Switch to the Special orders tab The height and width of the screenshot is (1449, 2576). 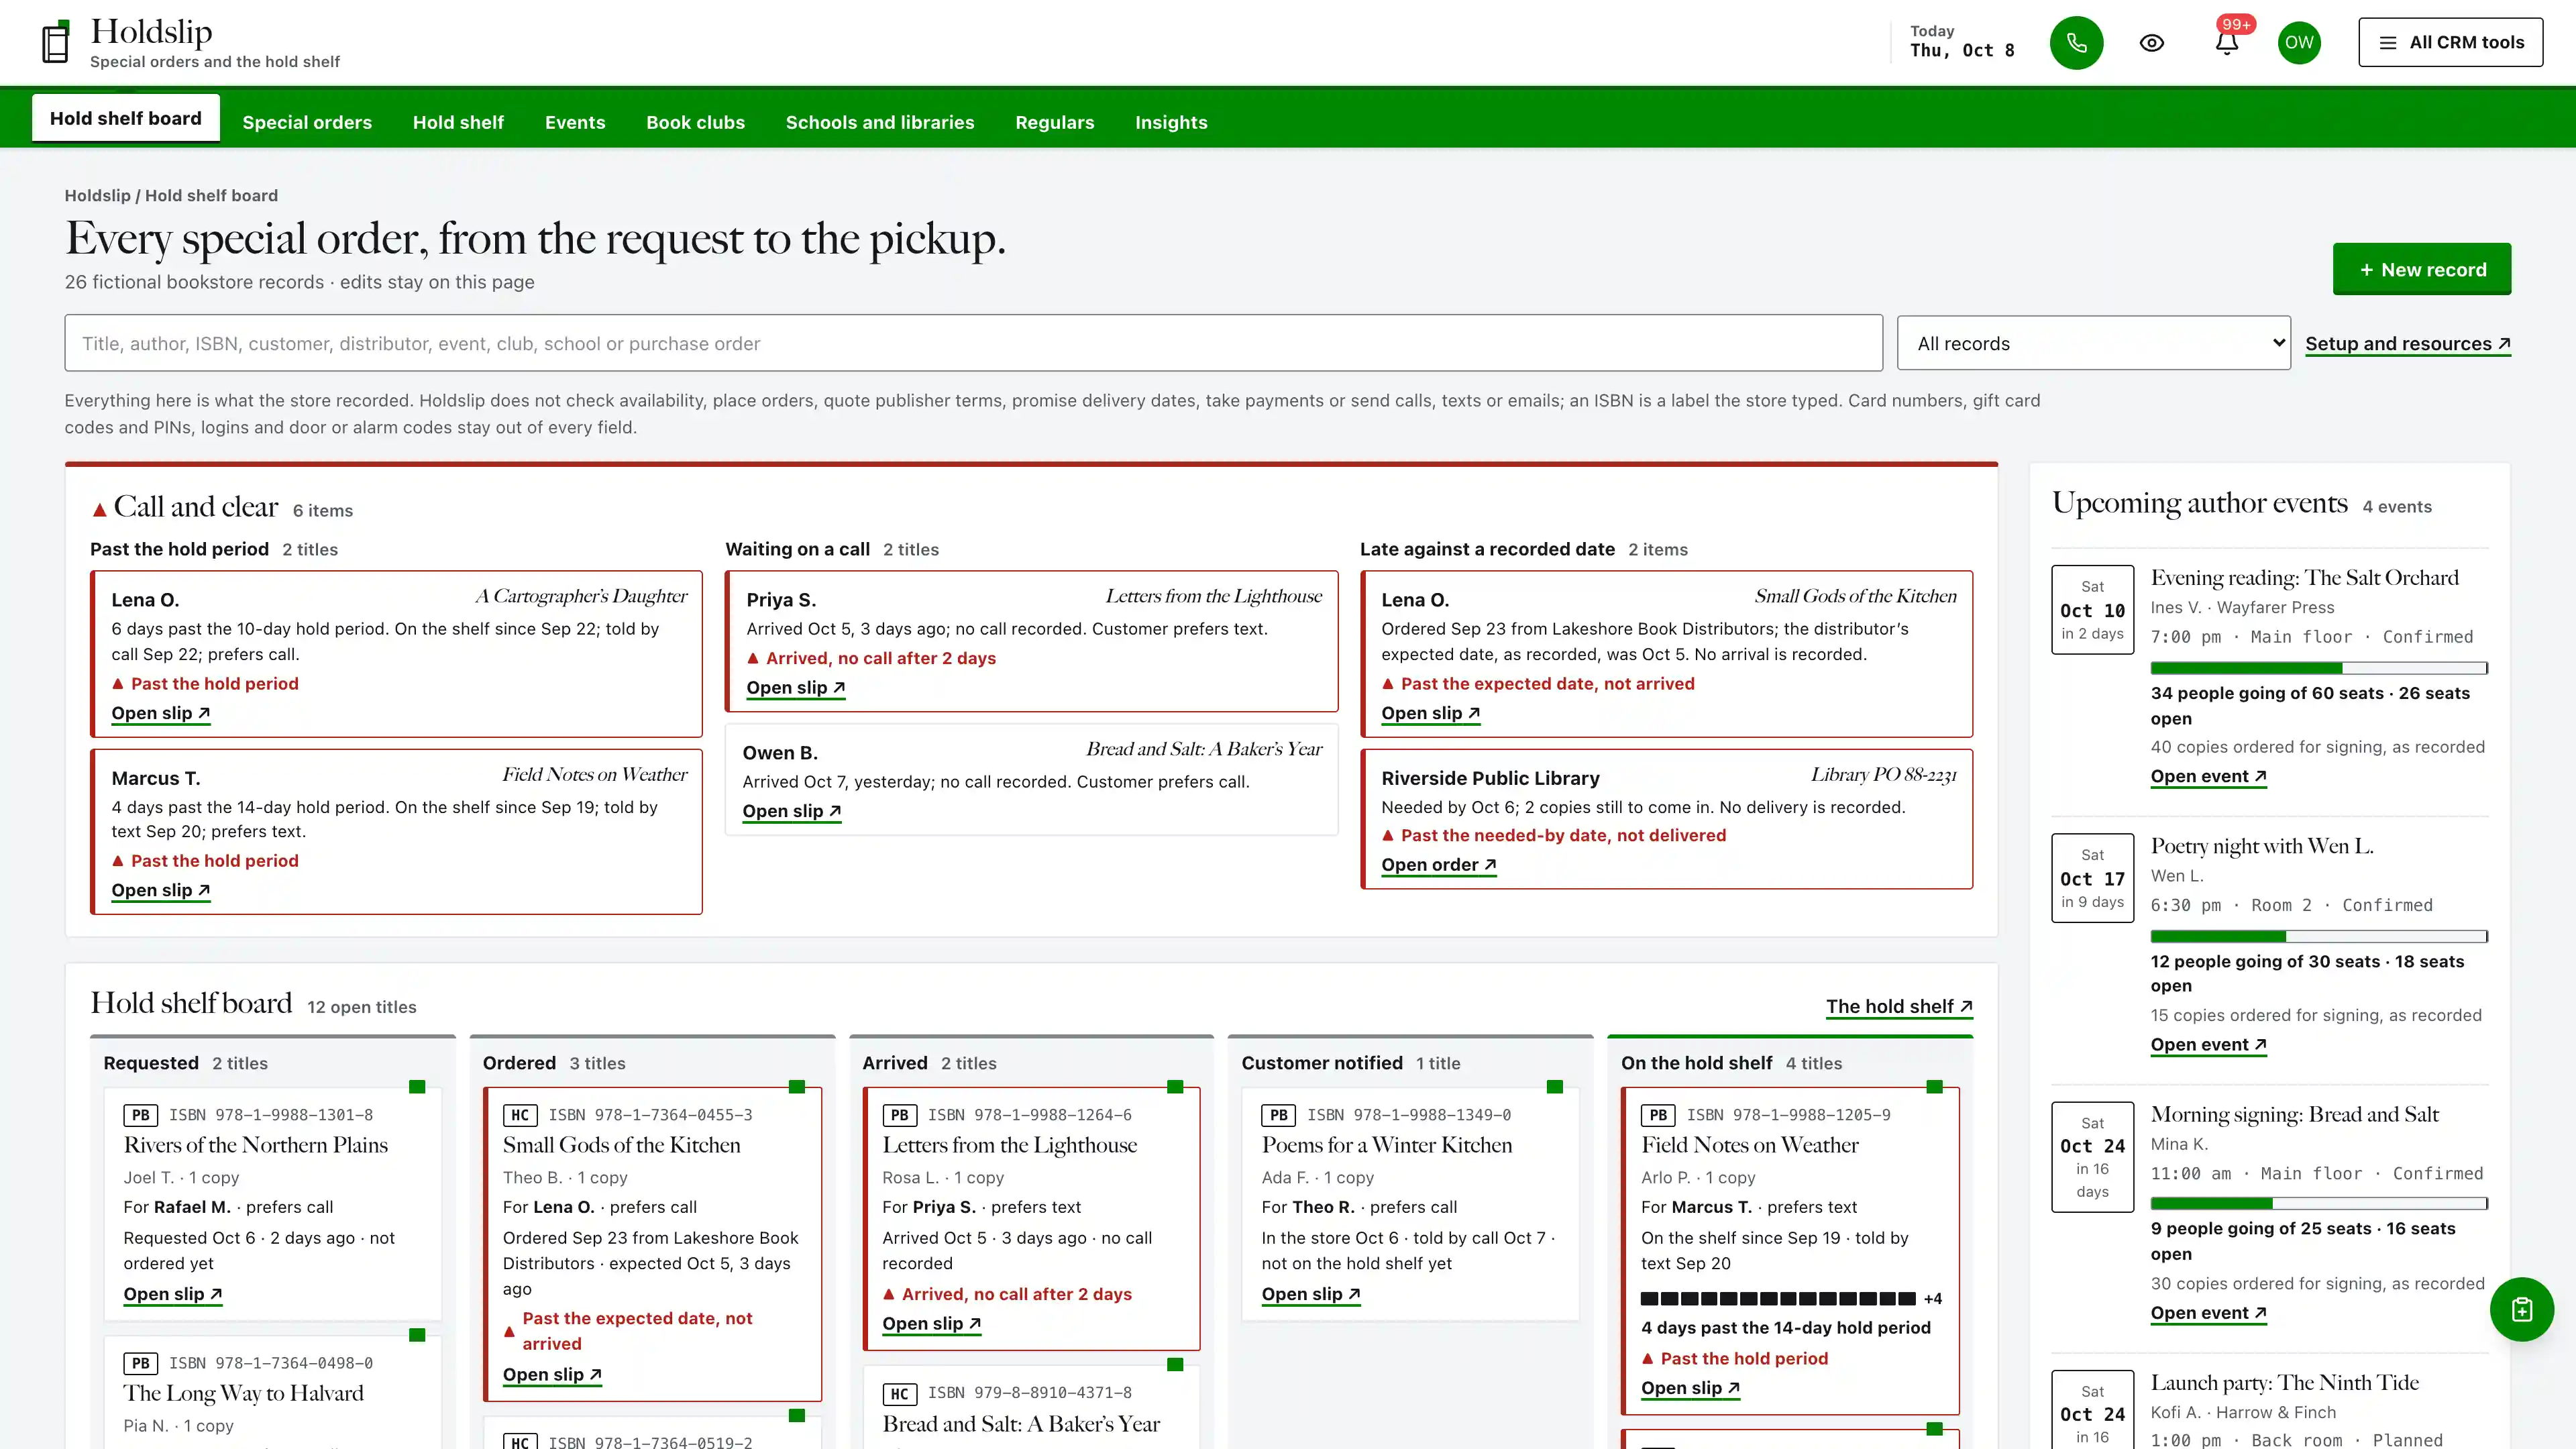click(307, 122)
